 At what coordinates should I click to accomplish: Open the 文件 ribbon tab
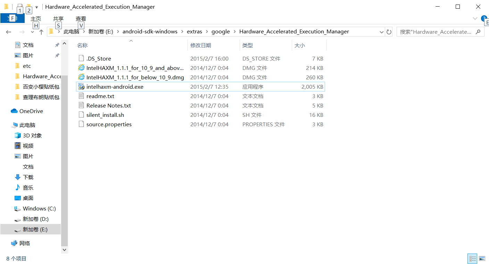(13, 18)
